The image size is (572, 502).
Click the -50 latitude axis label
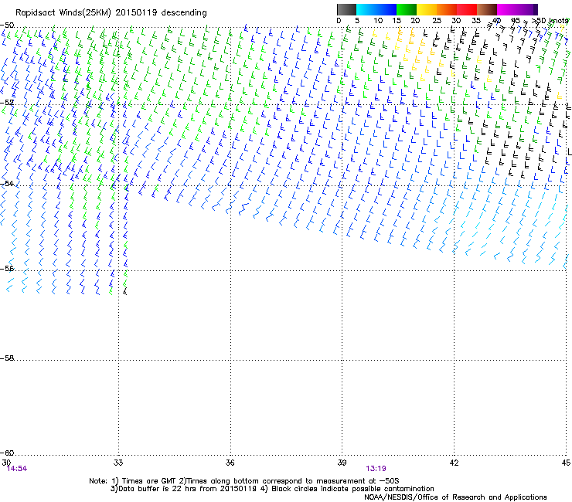coord(7,25)
